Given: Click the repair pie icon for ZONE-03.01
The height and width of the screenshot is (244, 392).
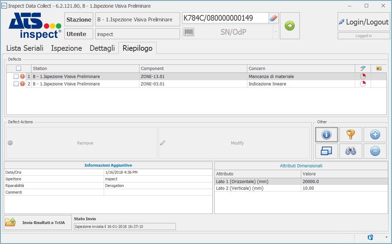Looking at the screenshot, I should coord(363,84).
